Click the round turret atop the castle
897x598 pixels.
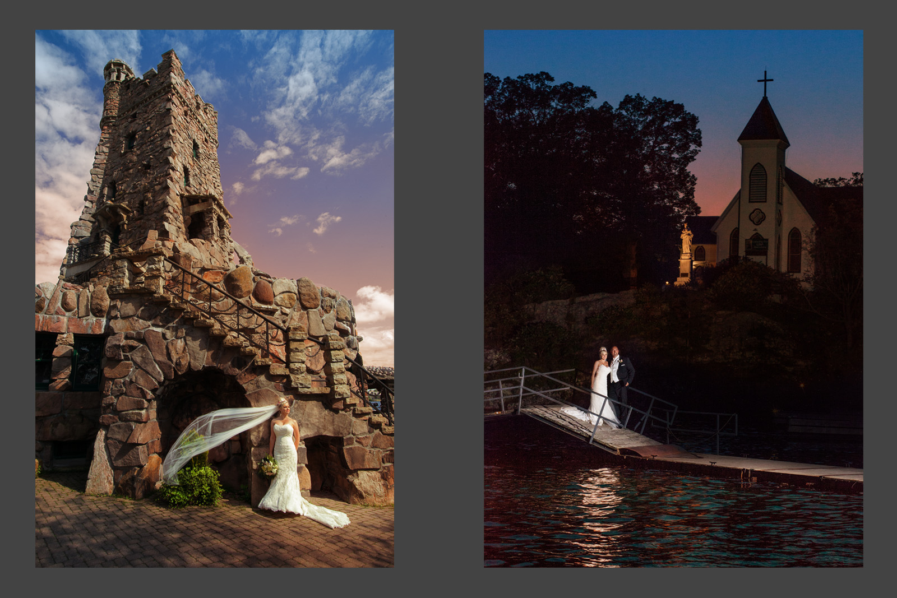coord(118,73)
